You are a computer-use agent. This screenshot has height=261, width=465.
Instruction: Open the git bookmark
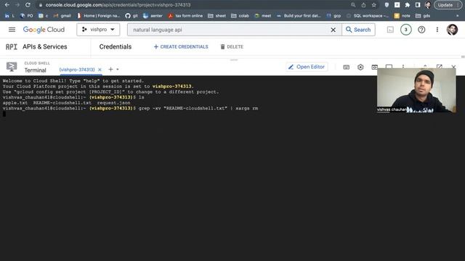pos(132,16)
